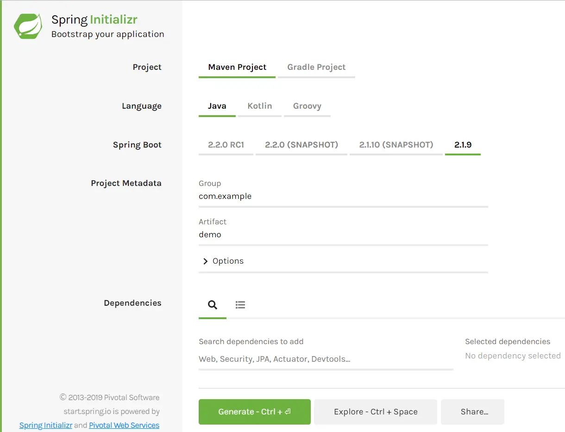Select Maven Project as the build type

237,67
